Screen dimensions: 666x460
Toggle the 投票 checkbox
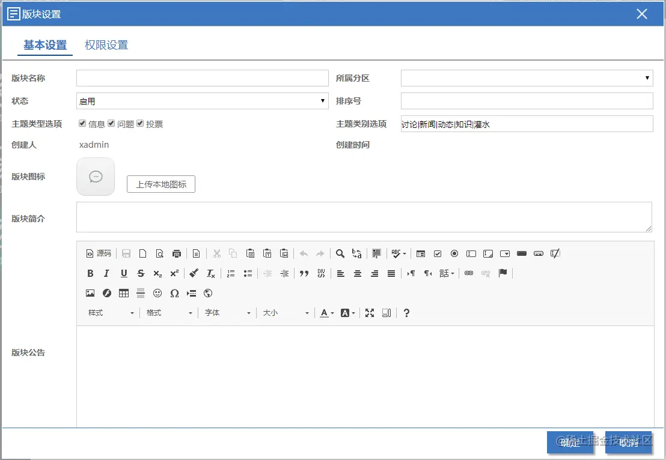point(140,123)
